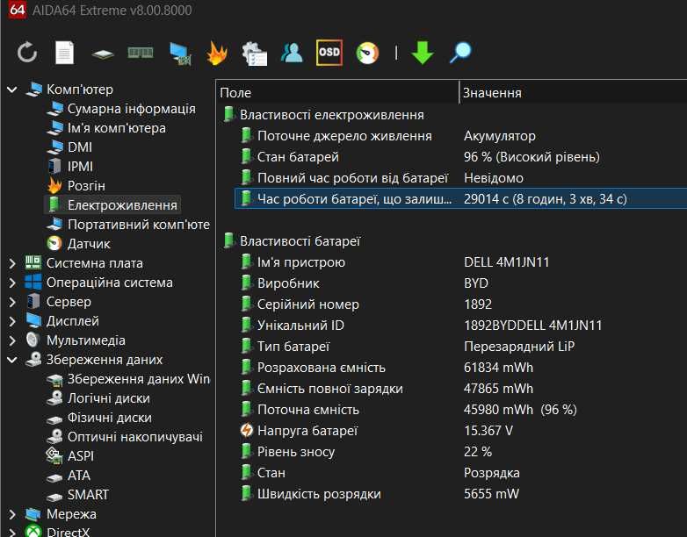
Task: Click the AIDA64 application logo icon
Action: (17, 9)
